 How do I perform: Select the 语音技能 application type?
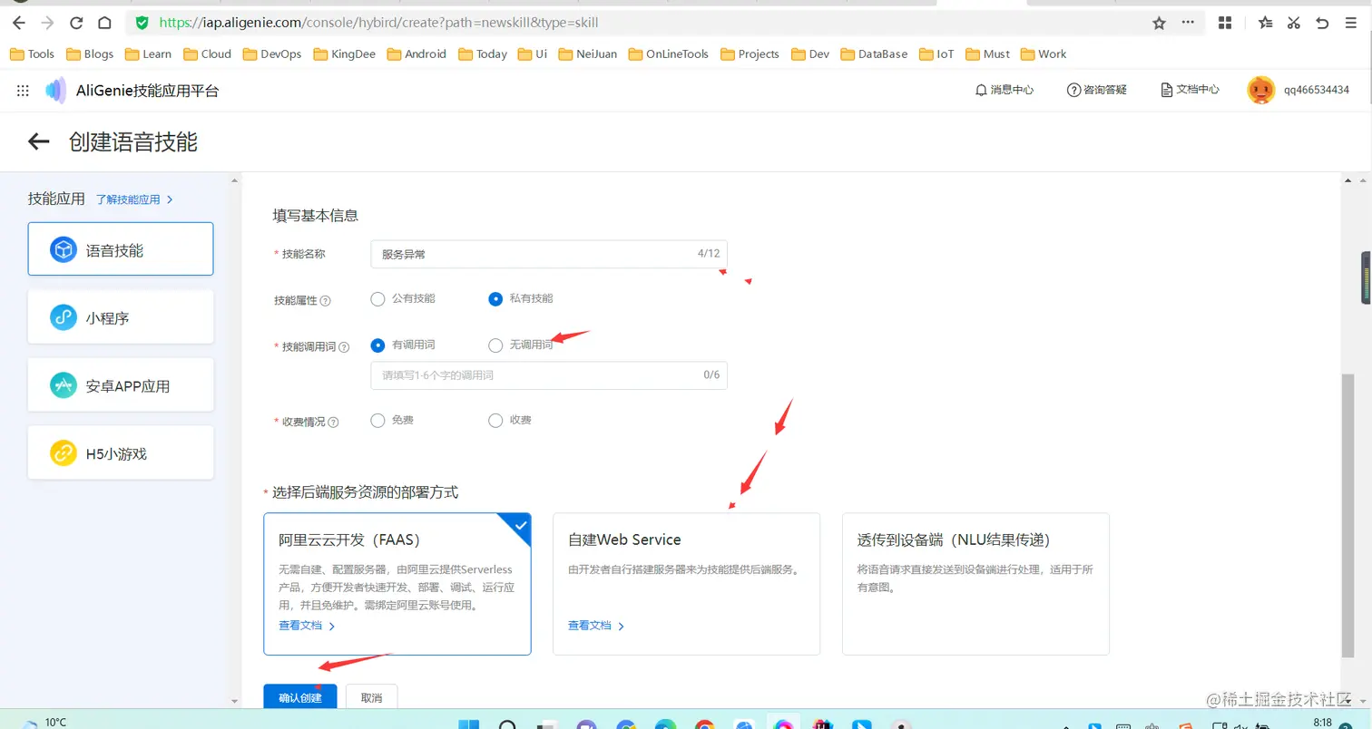(x=121, y=249)
